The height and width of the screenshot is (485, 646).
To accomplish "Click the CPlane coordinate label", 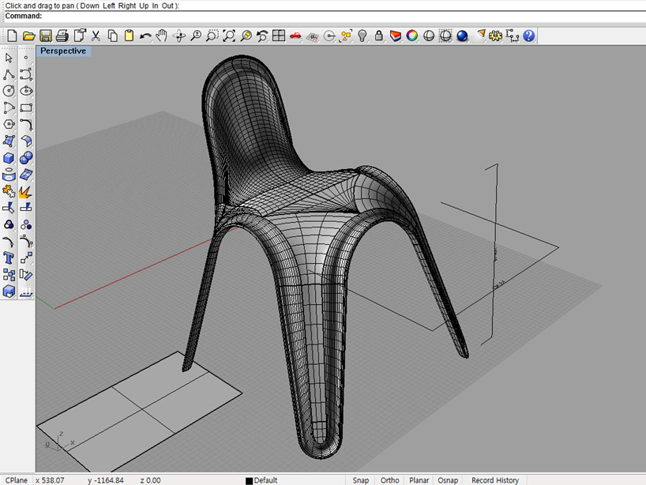I will click(x=17, y=480).
